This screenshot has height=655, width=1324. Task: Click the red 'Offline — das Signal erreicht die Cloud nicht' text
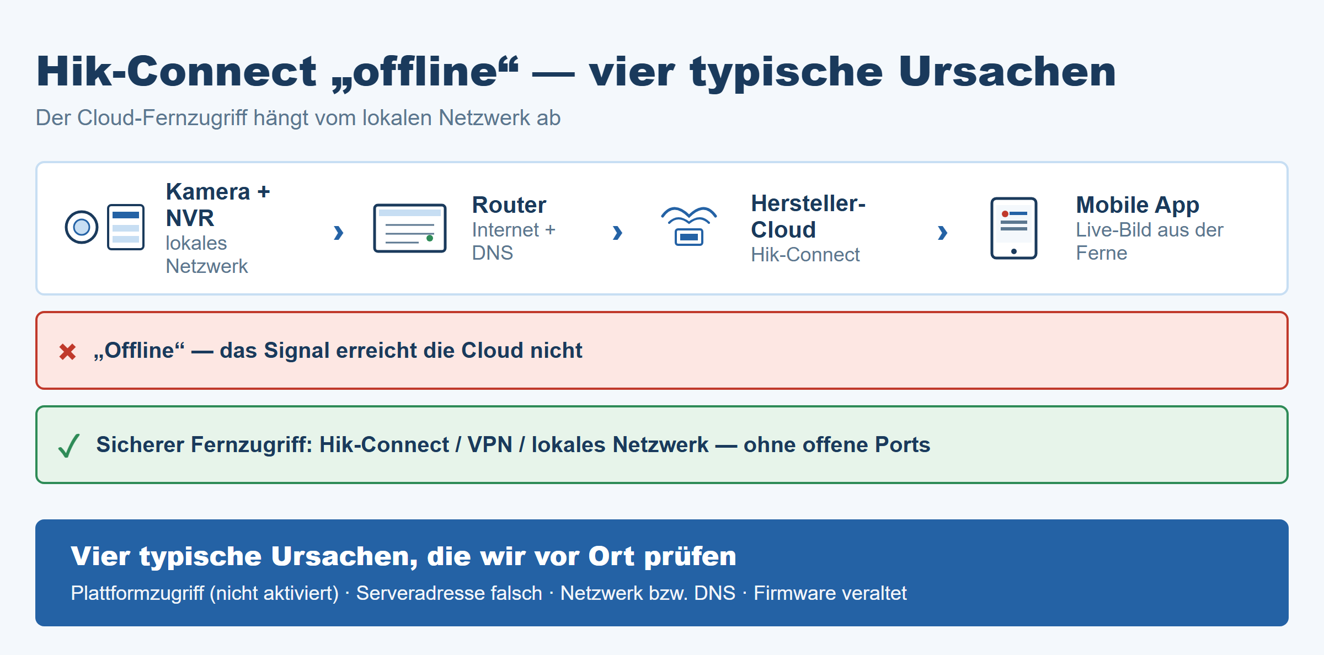point(338,351)
